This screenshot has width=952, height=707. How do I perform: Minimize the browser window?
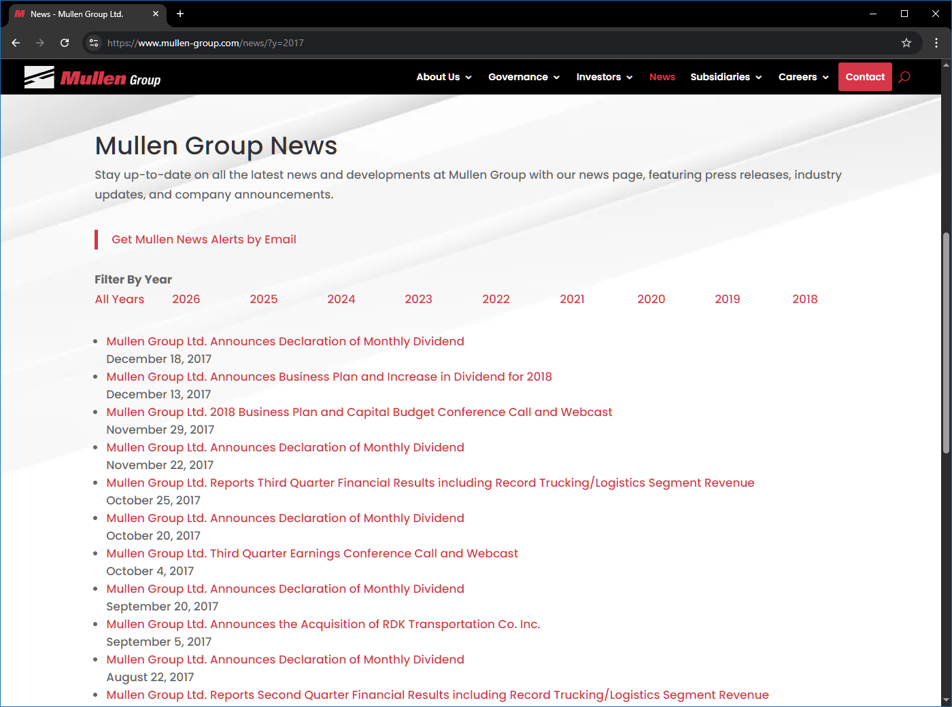pos(873,14)
